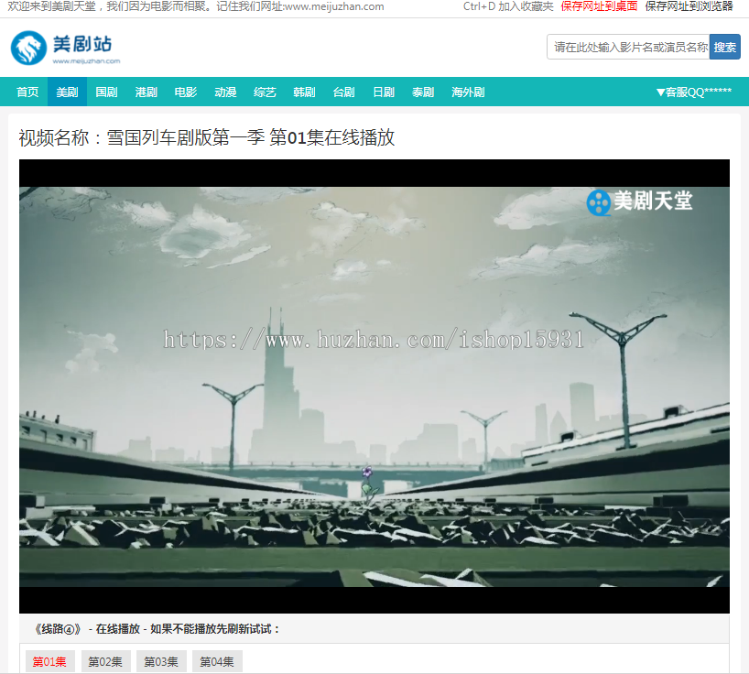
Task: Select the 美剧 navigation tab
Action: coord(67,92)
